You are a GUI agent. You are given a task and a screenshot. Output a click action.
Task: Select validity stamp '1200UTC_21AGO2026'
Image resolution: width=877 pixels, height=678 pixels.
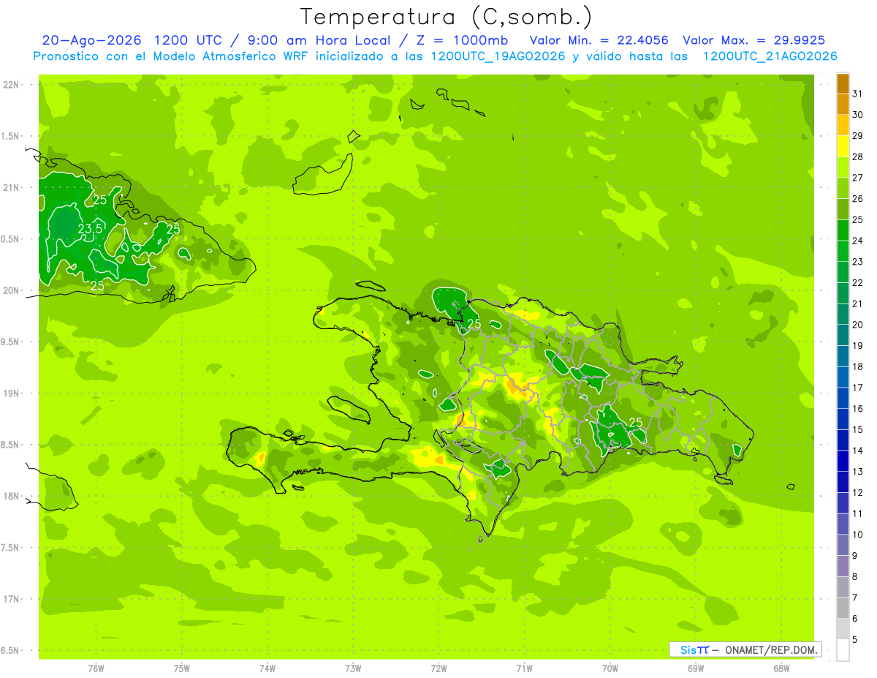770,56
